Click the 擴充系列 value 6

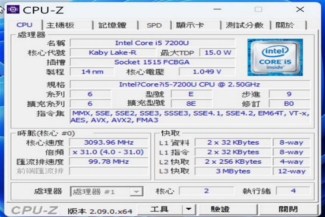(90, 104)
